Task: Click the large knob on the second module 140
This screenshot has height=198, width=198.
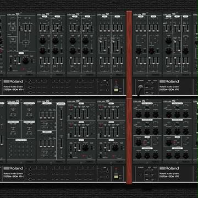Action: [x=115, y=147]
